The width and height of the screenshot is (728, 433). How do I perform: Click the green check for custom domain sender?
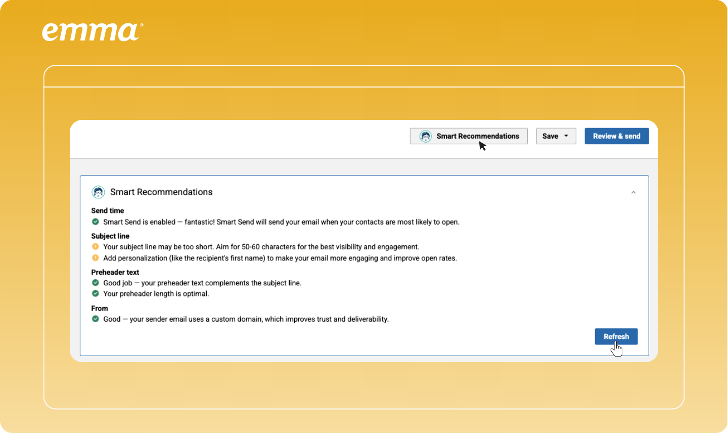95,319
